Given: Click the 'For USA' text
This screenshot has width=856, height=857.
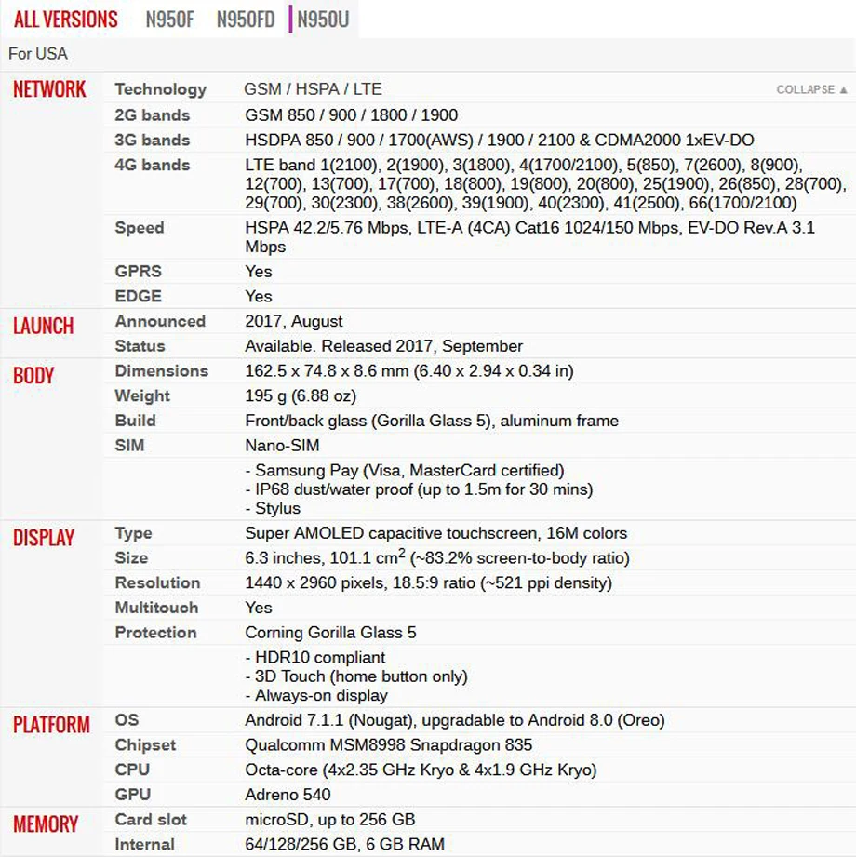Looking at the screenshot, I should pyautogui.click(x=38, y=54).
